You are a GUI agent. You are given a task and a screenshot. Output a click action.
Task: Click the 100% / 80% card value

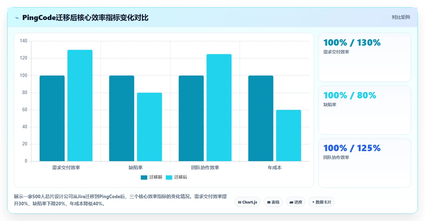pyautogui.click(x=350, y=95)
